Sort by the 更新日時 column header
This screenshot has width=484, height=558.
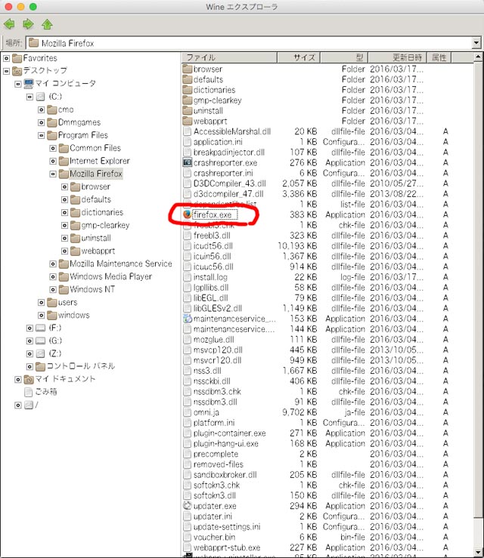397,57
